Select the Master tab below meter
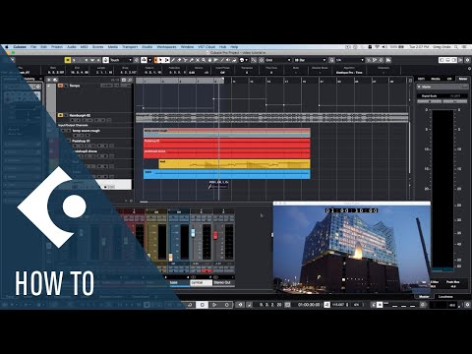The width and height of the screenshot is (472, 354). pyautogui.click(x=424, y=296)
